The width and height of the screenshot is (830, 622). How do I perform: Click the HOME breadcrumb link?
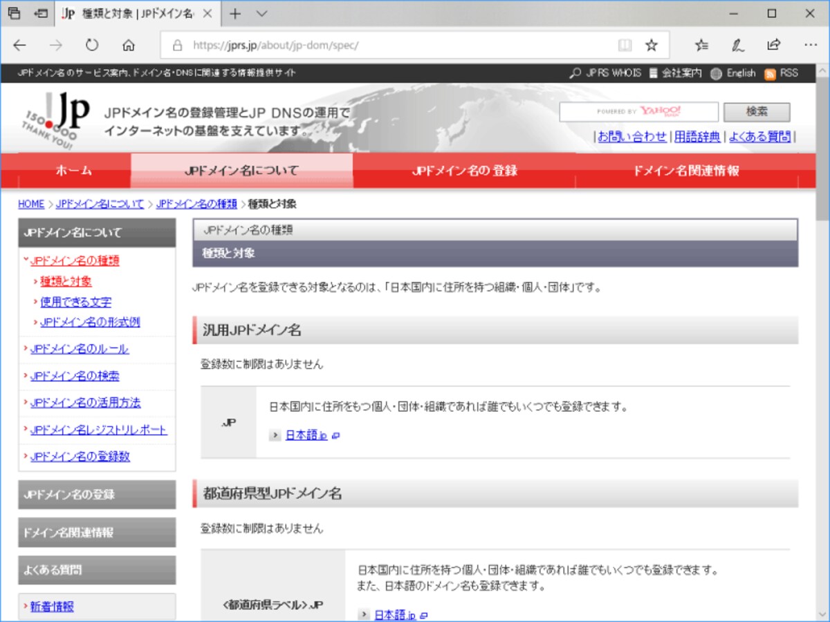31,204
